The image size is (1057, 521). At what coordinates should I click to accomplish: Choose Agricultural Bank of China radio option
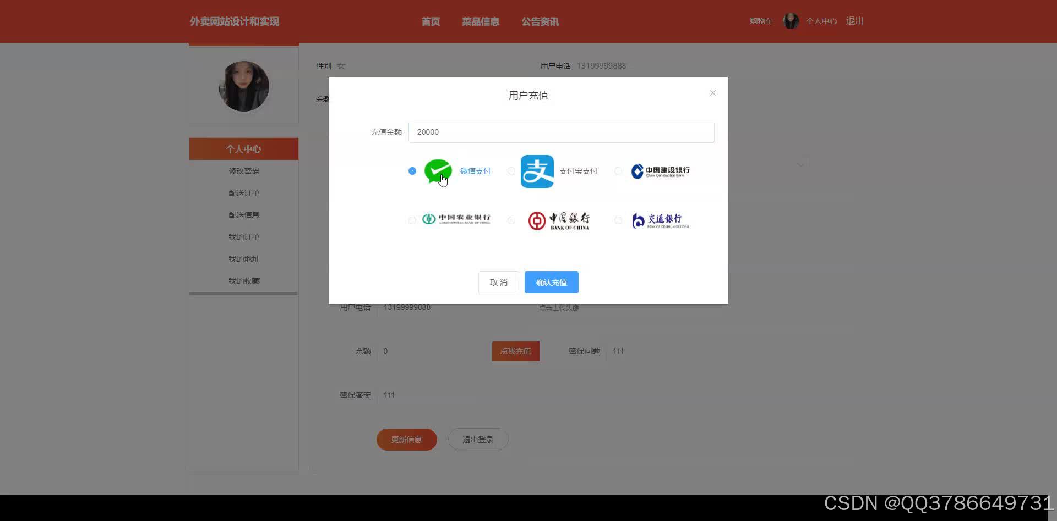pyautogui.click(x=412, y=220)
